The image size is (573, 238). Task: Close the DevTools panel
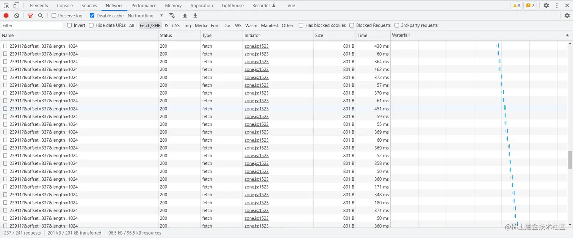point(567,6)
